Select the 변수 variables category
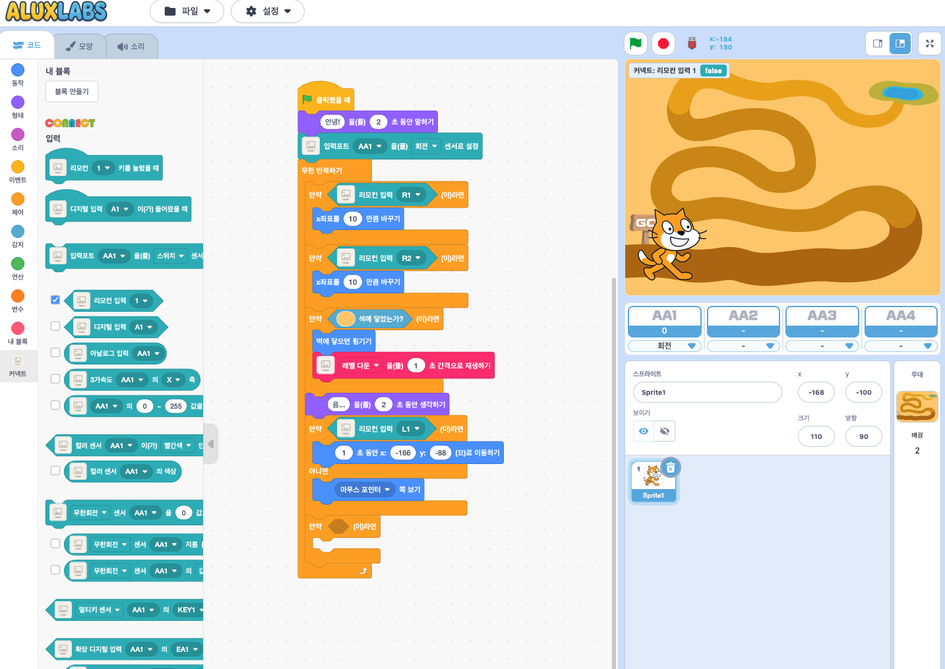This screenshot has width=945, height=669. pyautogui.click(x=18, y=301)
